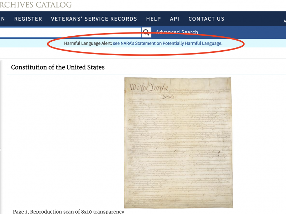Click the Article I heading on the document
This screenshot has height=214, width=286.
168,97
